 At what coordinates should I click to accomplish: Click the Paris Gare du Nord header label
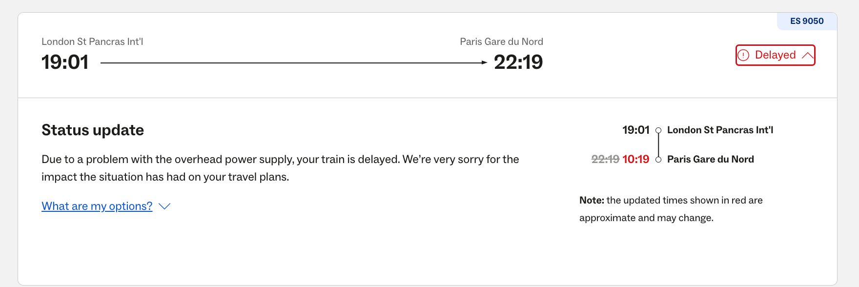click(x=501, y=41)
